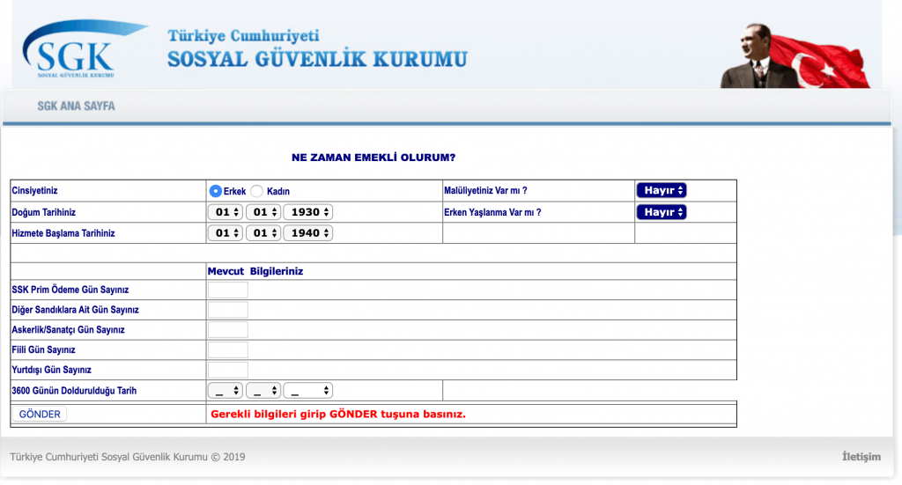Focus the Fiili Gün Sayınız field
The width and height of the screenshot is (902, 485).
228,350
